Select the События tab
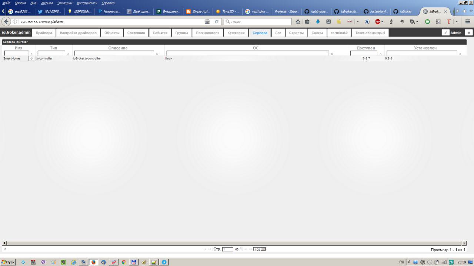Image resolution: width=474 pixels, height=266 pixels. 160,33
